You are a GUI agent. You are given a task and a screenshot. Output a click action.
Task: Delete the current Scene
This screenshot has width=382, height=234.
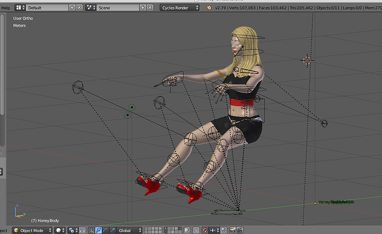point(150,8)
